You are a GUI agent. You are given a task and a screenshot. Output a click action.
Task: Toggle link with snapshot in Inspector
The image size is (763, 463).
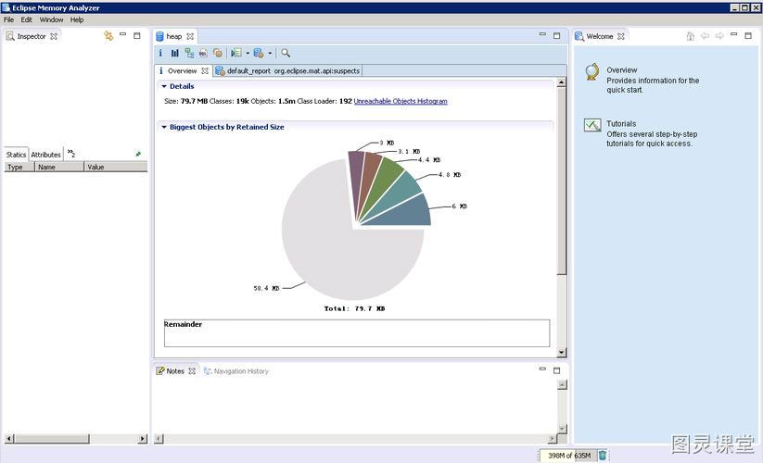click(108, 36)
